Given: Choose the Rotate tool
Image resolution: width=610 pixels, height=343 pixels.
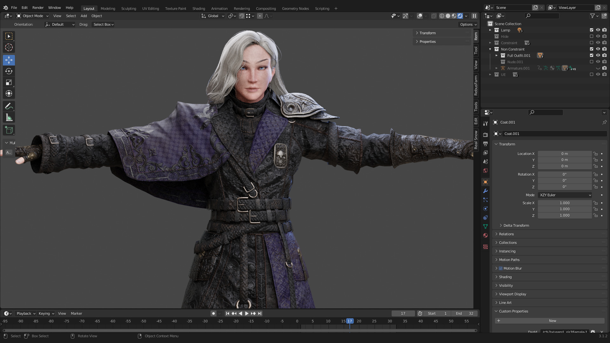Looking at the screenshot, I should click(x=9, y=71).
